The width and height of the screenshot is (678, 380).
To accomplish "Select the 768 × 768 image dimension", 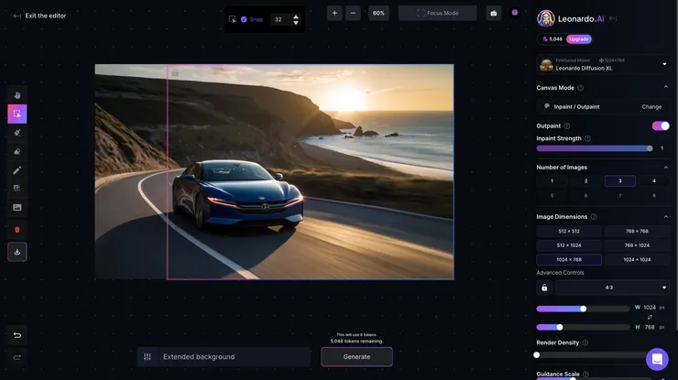I will coord(637,231).
